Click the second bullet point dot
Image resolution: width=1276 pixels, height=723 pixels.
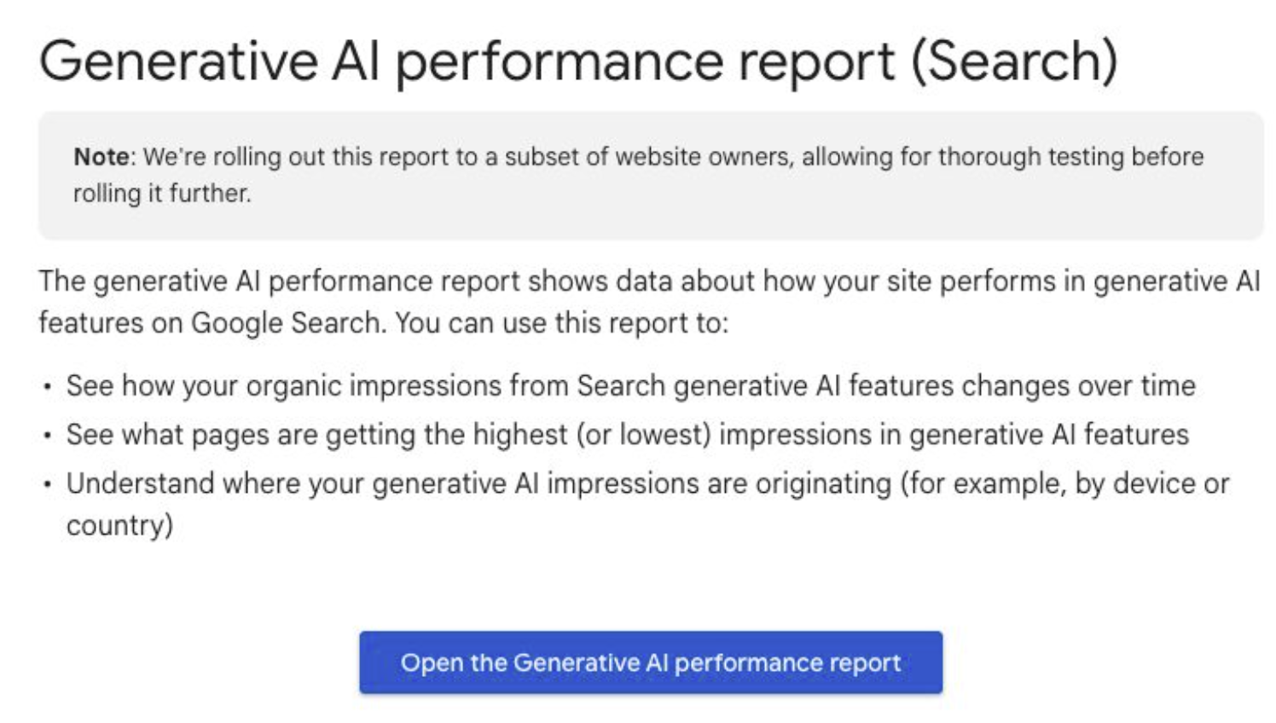(x=47, y=436)
